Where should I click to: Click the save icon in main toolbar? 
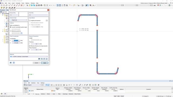pyautogui.click(x=39, y=5)
